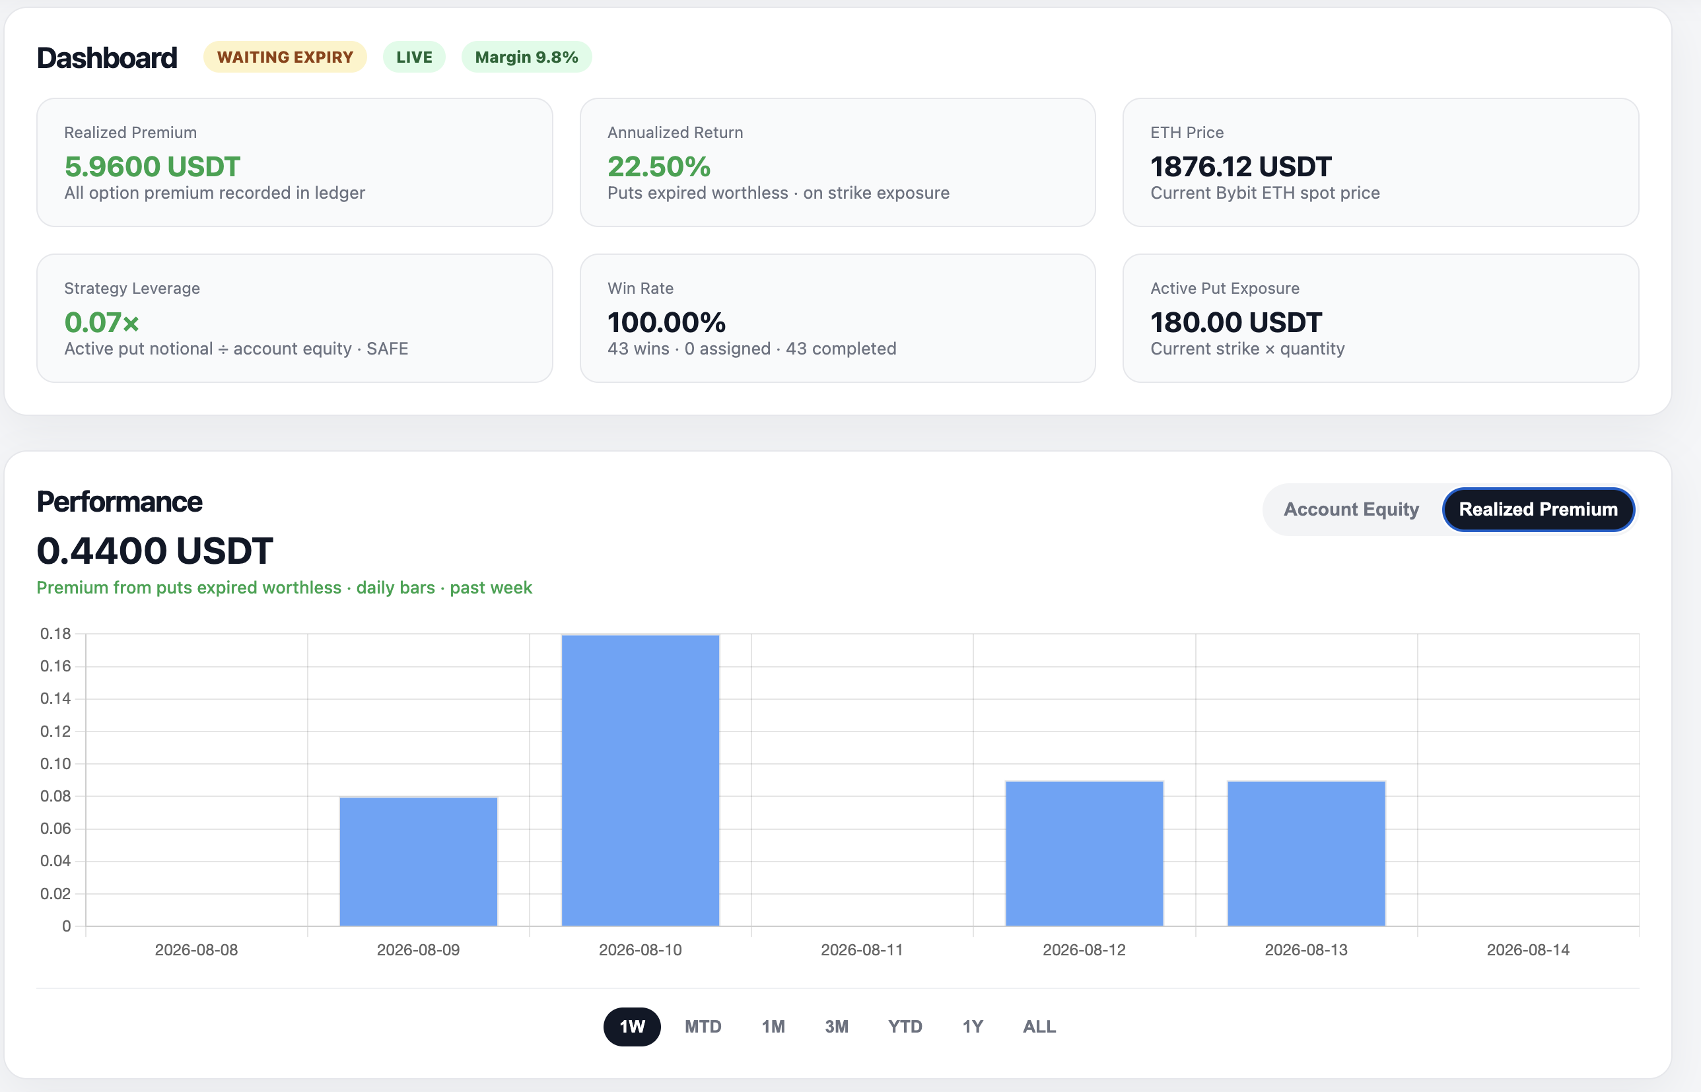This screenshot has width=1701, height=1092.
Task: Click the 2026-08-10 premium bar
Action: pyautogui.click(x=641, y=780)
